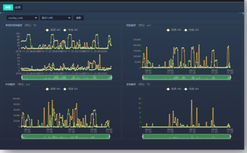Viewport: 247px width, 153px height.
Task: Hide the 电信-4M series in jitter chart
Action: [x=65, y=89]
